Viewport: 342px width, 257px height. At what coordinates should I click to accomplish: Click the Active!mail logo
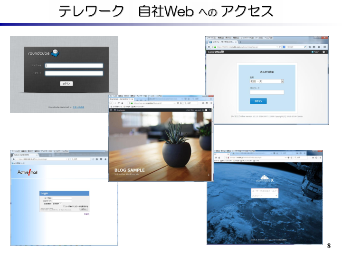(28, 172)
